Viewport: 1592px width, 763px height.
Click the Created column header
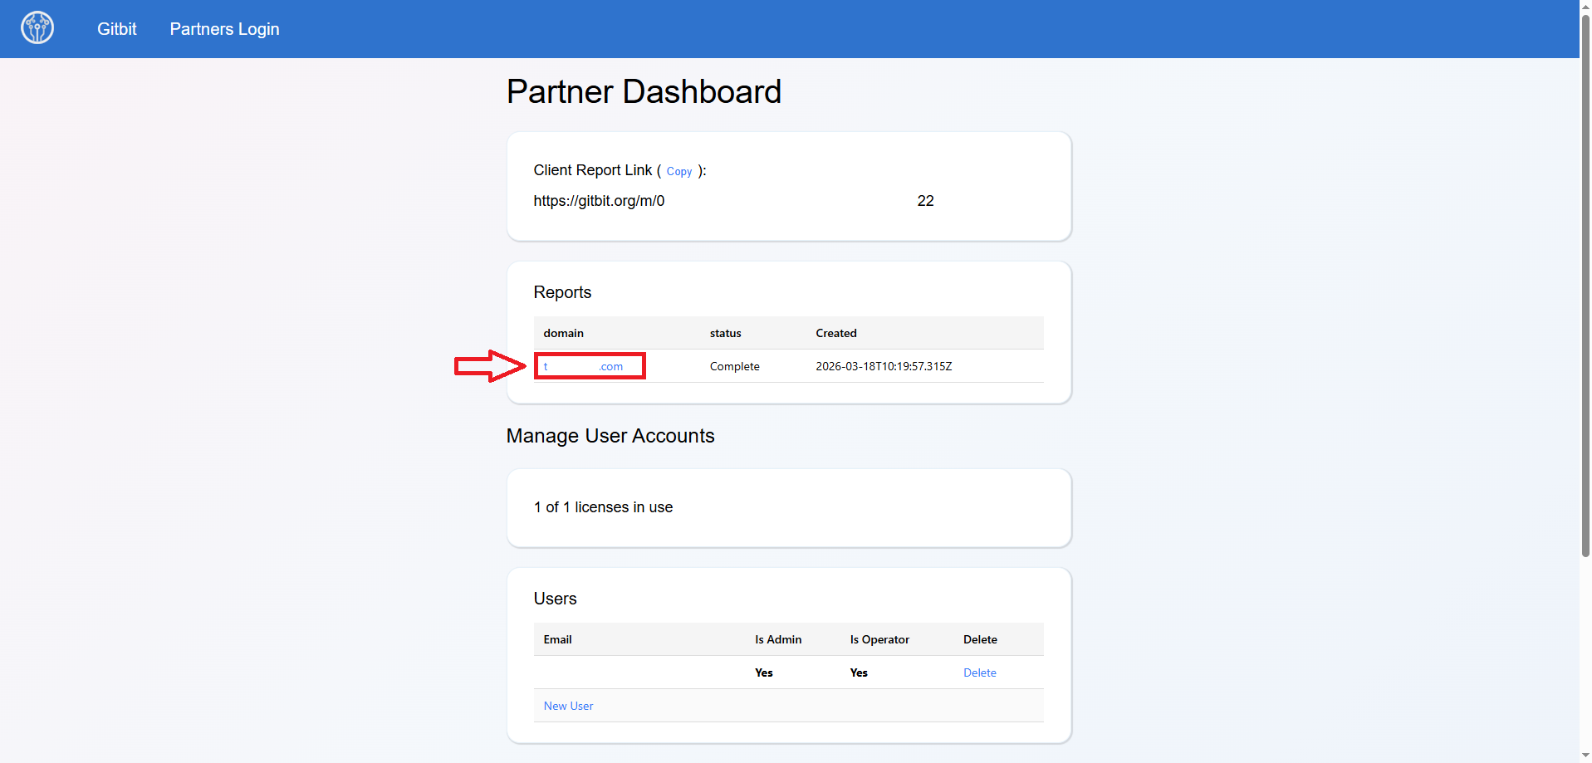pyautogui.click(x=835, y=333)
